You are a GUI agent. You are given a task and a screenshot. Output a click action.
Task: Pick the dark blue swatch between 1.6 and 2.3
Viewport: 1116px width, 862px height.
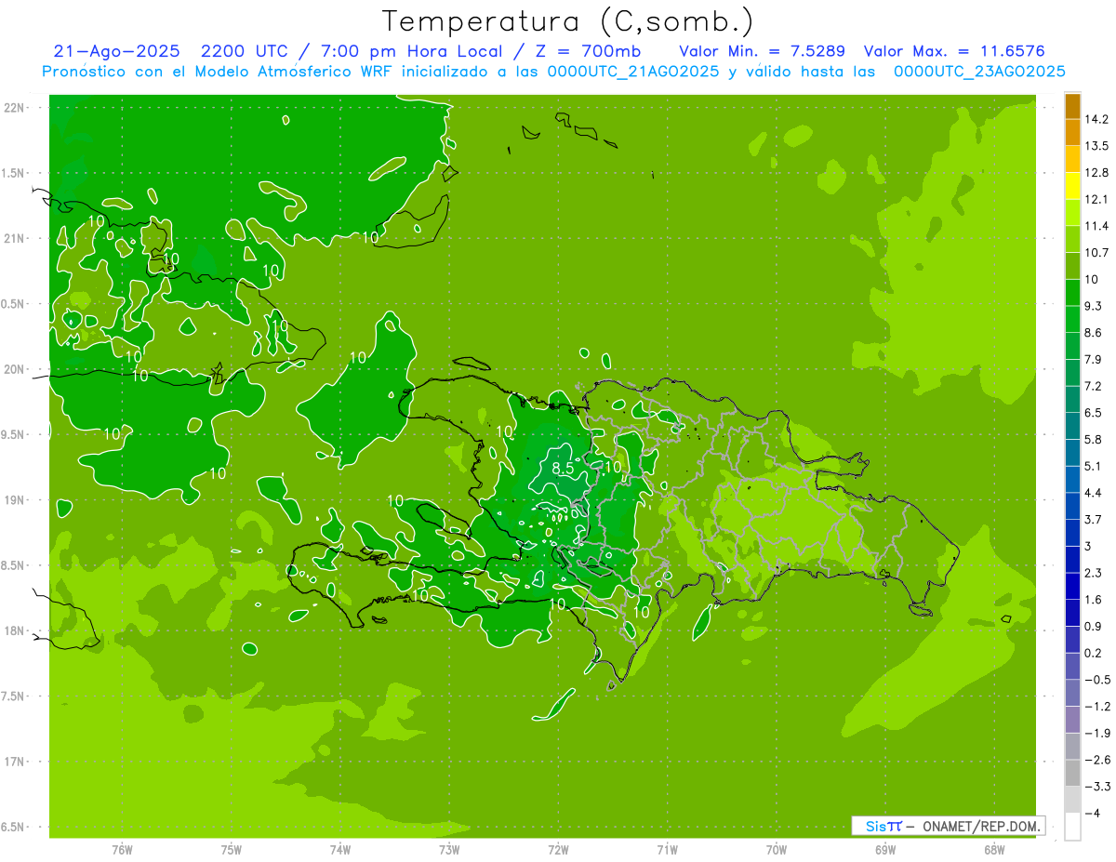point(1072,586)
